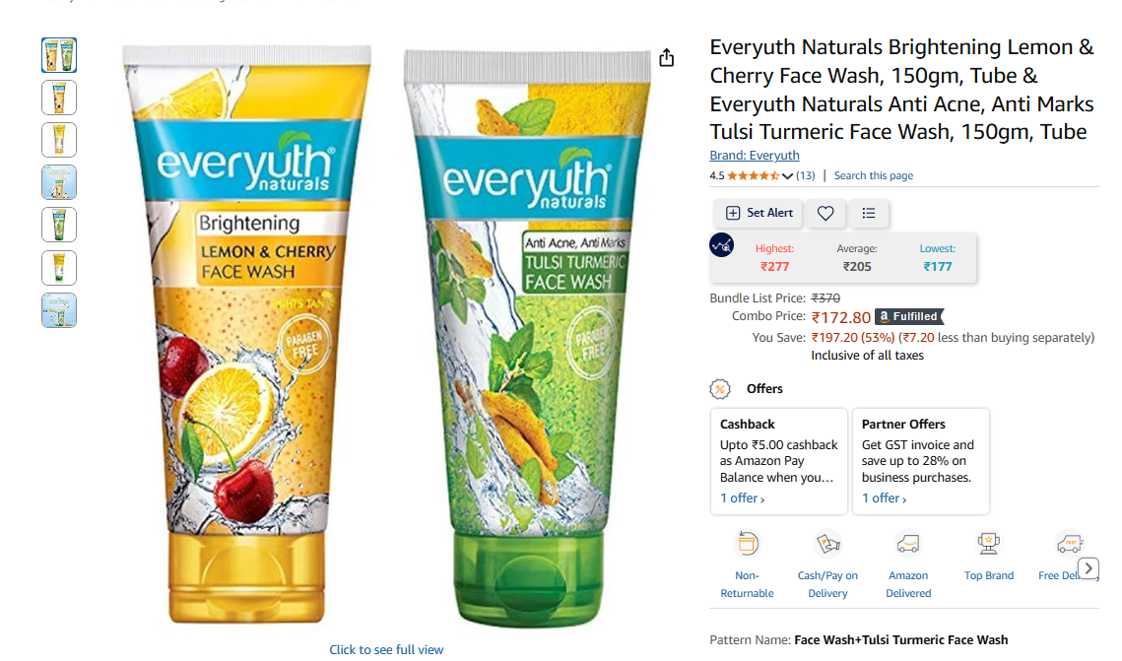The height and width of the screenshot is (661, 1122).
Task: Open the Partner Offers 1 offer link
Action: [x=884, y=498]
